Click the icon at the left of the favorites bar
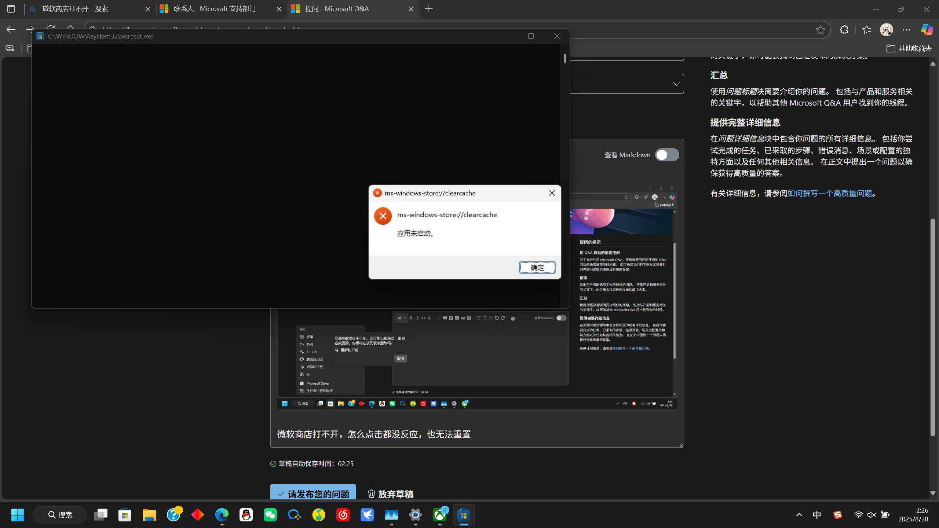 pos(10,48)
